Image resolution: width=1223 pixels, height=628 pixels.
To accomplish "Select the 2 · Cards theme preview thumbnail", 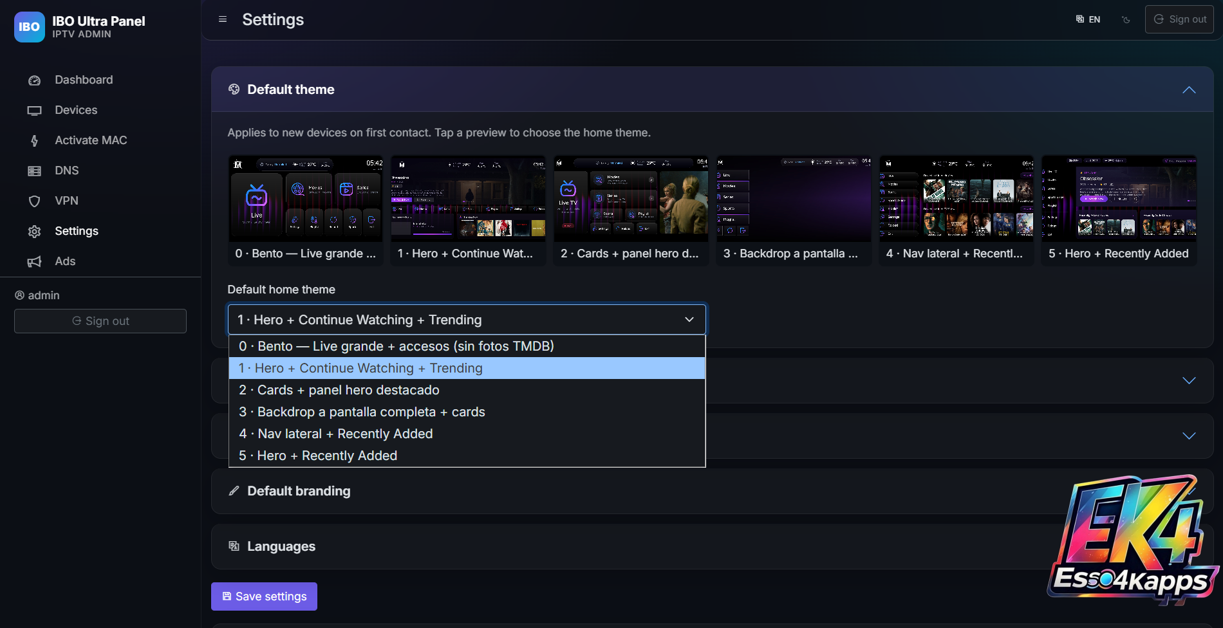I will (631, 210).
